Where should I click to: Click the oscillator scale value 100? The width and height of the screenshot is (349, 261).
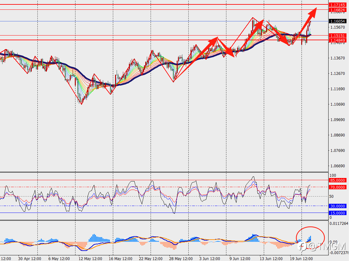click(333, 175)
